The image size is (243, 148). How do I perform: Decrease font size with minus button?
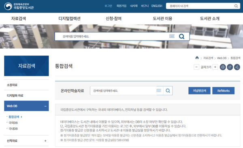click(x=196, y=67)
